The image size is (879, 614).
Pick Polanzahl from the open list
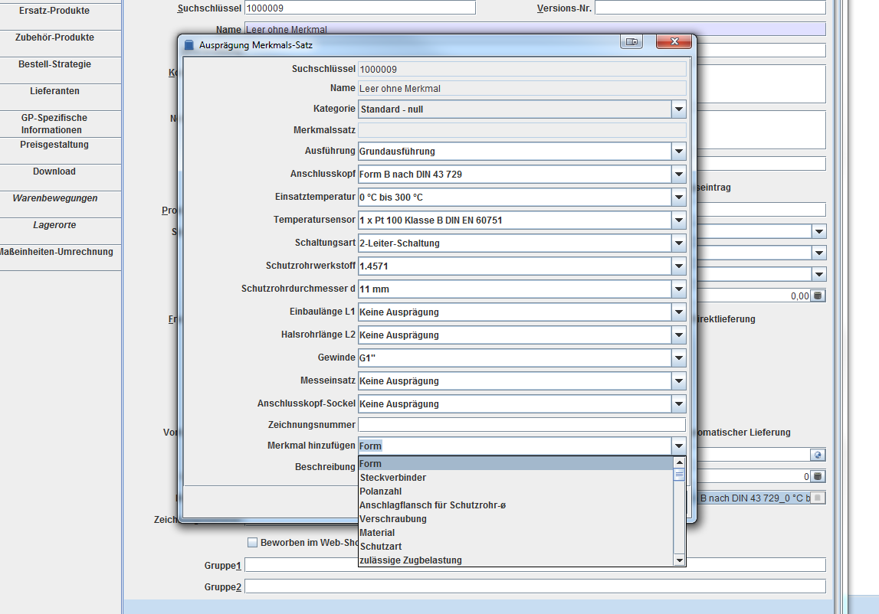coord(380,492)
